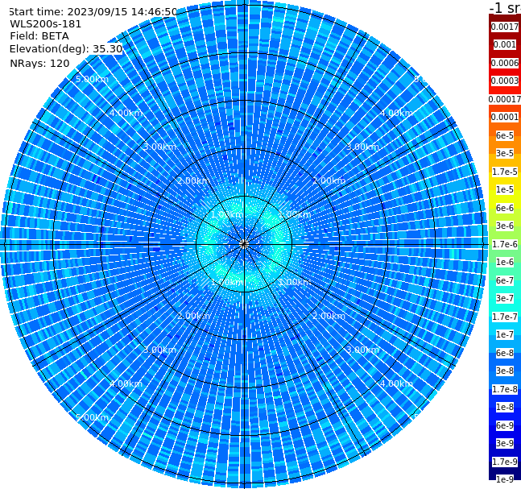Select the 4.00km range label in upper-right quadrant
This screenshot has width=521, height=489.
tap(396, 113)
